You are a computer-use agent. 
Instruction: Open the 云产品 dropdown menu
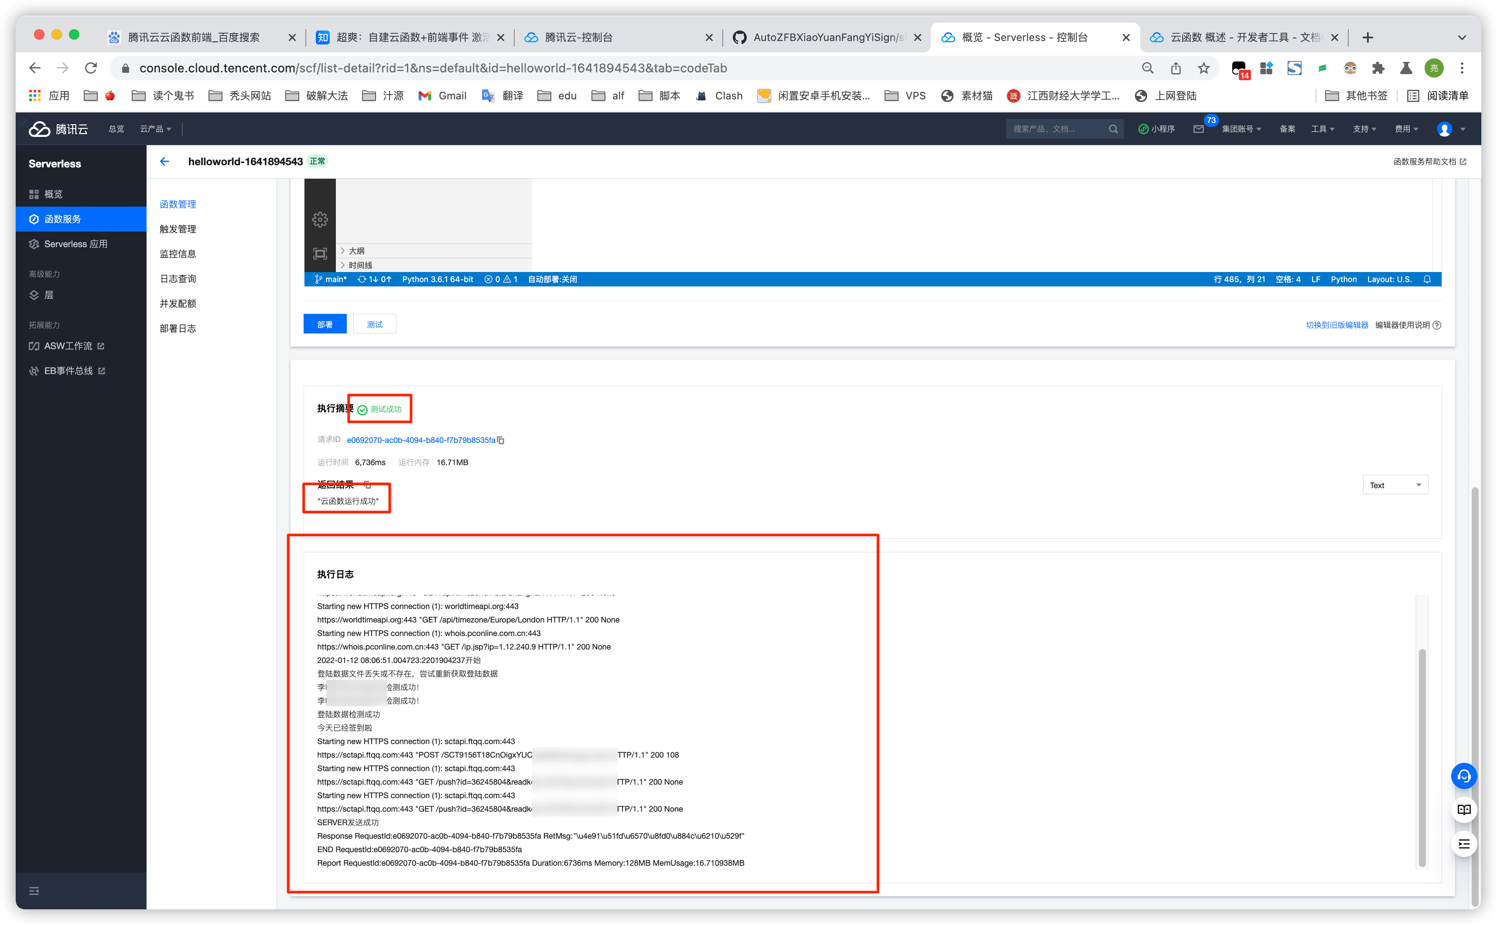[155, 129]
